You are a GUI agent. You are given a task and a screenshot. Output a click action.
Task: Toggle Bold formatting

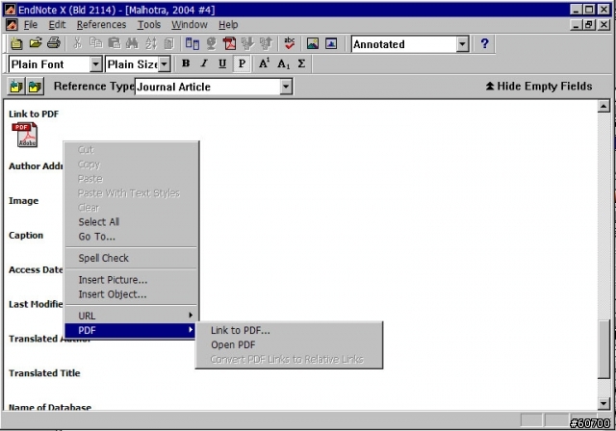tap(186, 63)
